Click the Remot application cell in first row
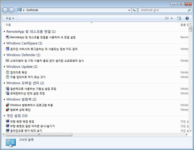 click(184, 37)
